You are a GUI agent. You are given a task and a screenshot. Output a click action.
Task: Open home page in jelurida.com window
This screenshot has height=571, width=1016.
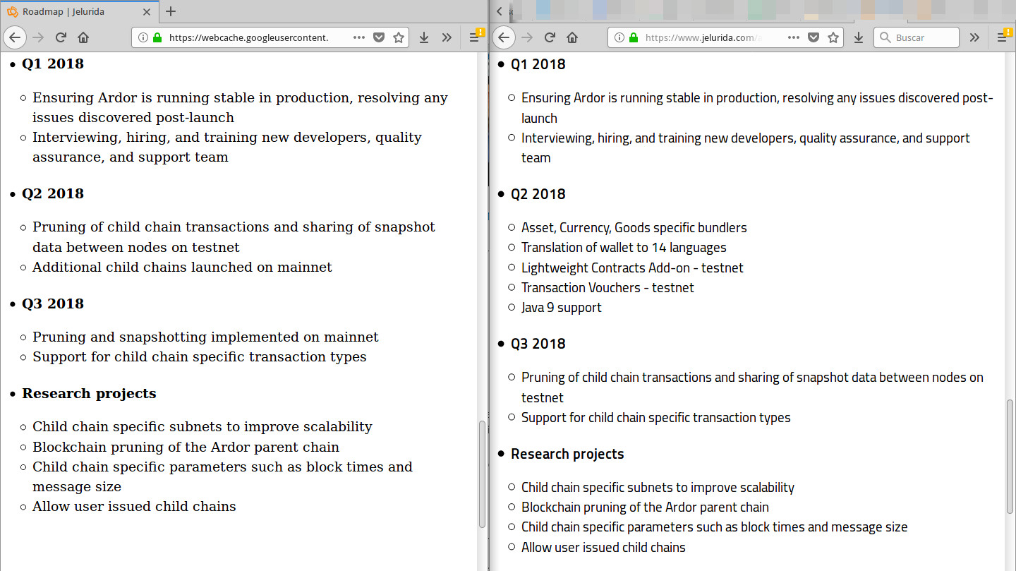pyautogui.click(x=572, y=37)
